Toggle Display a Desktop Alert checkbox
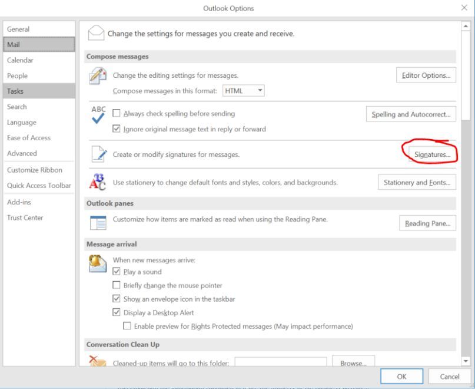The image size is (475, 389). point(117,313)
